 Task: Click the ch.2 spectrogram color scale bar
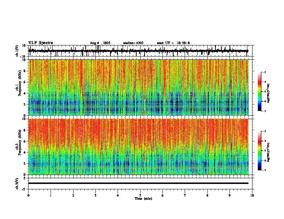click(x=260, y=151)
